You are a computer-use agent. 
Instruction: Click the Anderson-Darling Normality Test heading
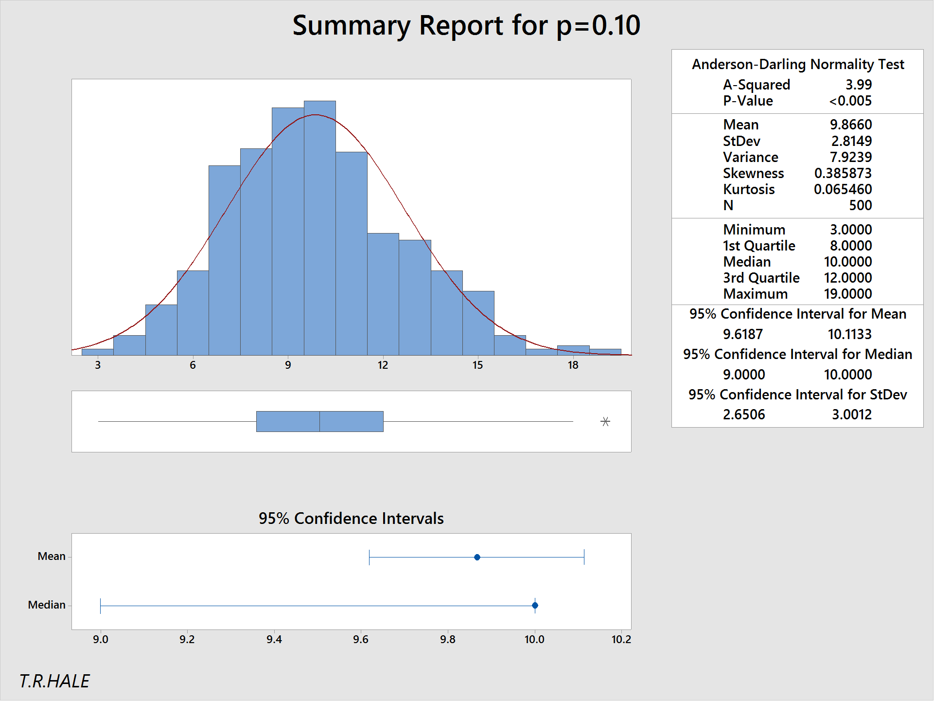797,64
